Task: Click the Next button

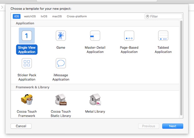Action: (x=173, y=126)
